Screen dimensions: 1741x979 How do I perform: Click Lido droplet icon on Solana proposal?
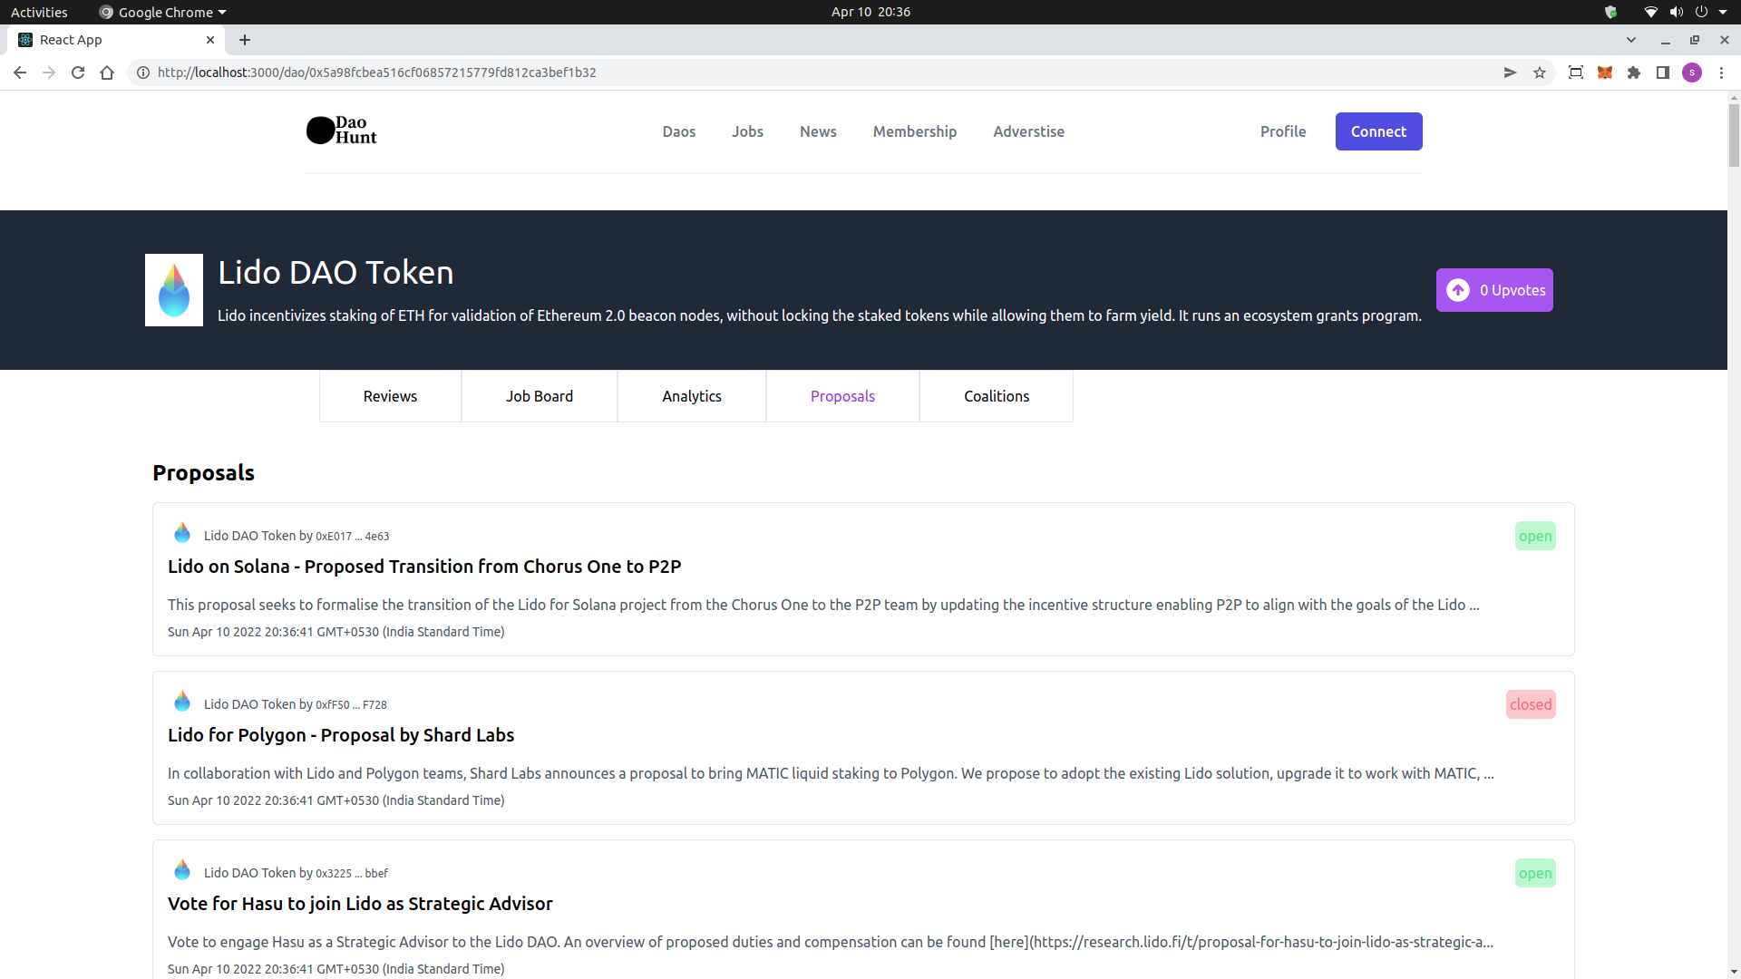coord(182,533)
